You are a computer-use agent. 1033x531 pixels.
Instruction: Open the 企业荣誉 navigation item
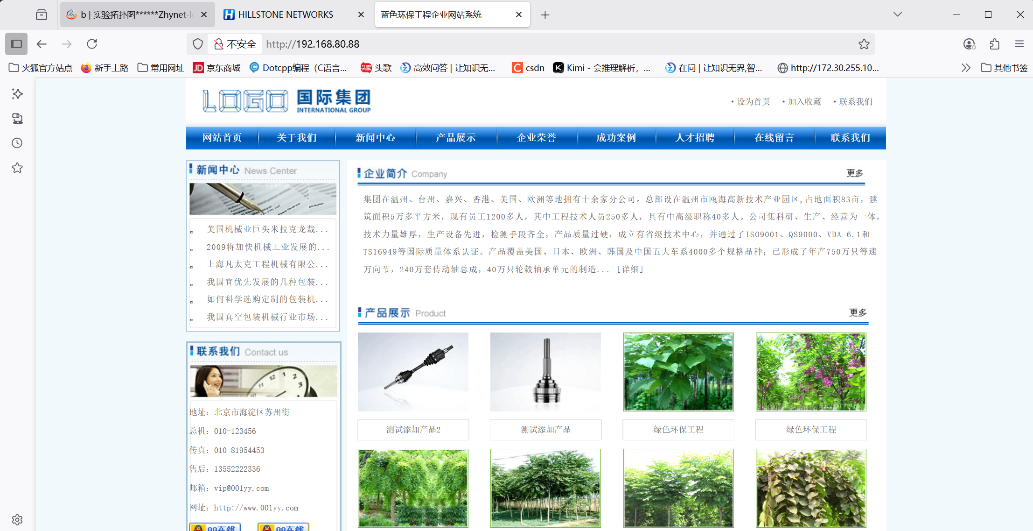[537, 138]
